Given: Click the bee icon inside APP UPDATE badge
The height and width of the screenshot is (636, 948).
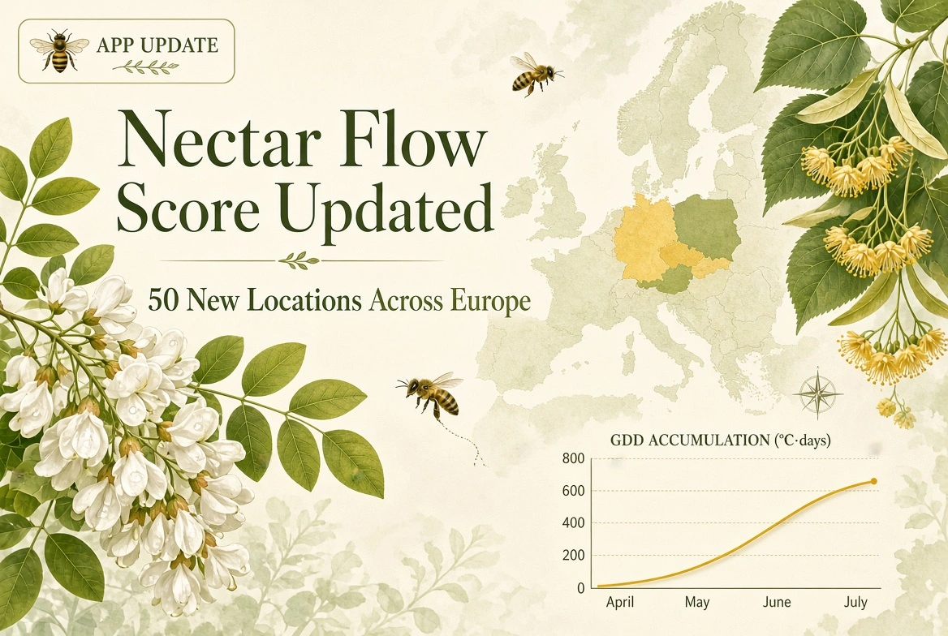Looking at the screenshot, I should [58, 50].
